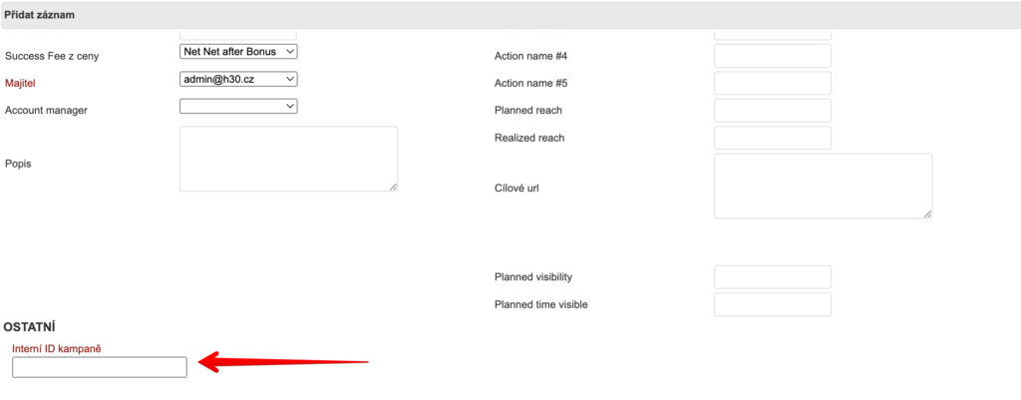Focus the Action name #5 field
This screenshot has height=400, width=1021.
click(x=772, y=83)
